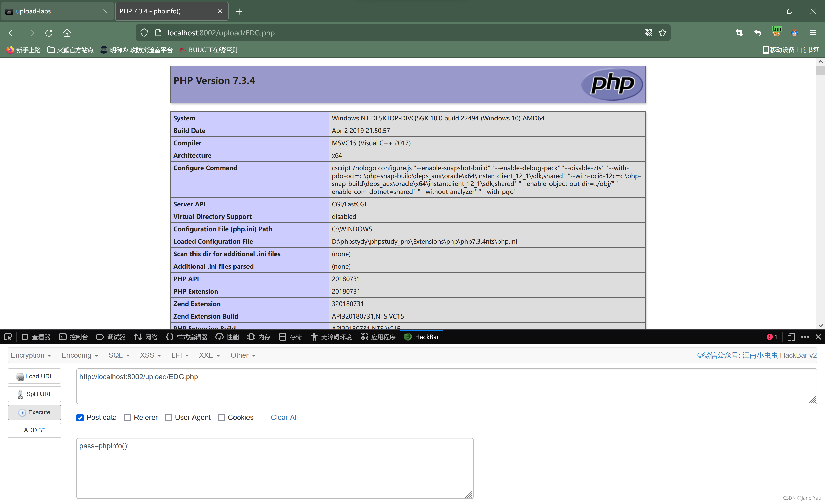
Task: Click the browser reload icon
Action: click(x=49, y=33)
